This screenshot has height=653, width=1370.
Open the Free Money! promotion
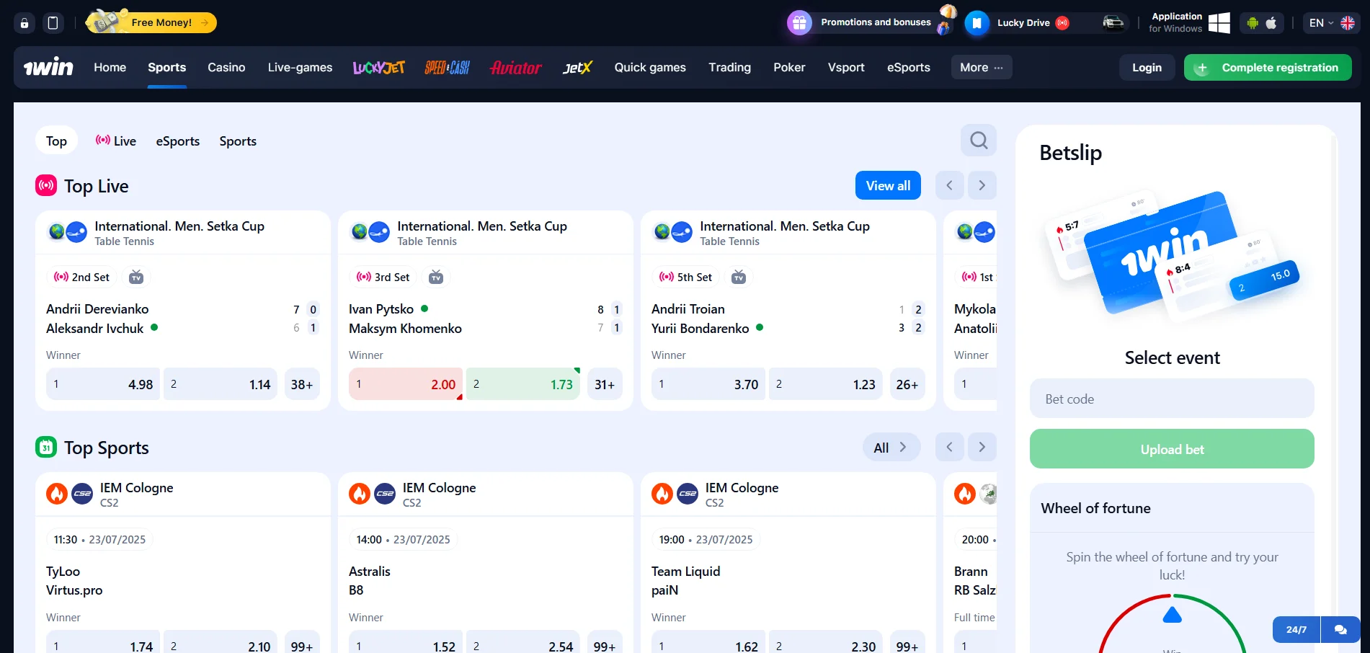coord(151,22)
